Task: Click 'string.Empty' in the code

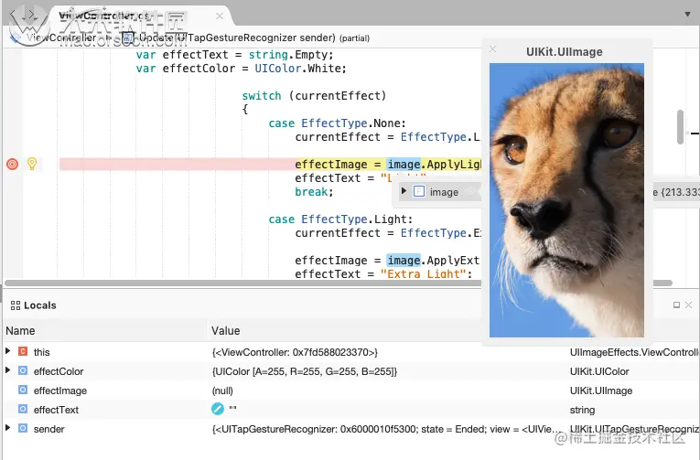Action: [288, 55]
